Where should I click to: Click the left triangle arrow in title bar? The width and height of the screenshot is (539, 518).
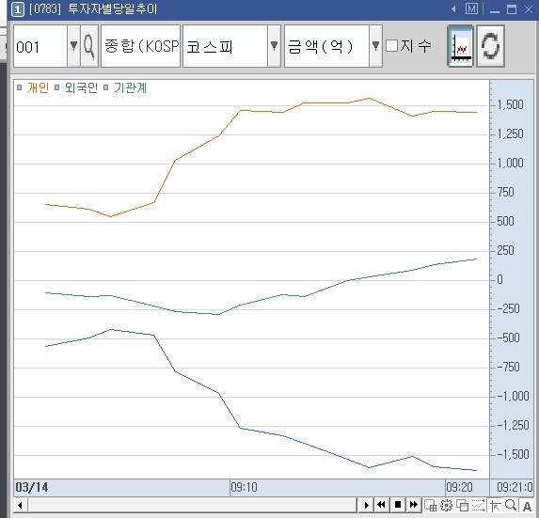(453, 9)
